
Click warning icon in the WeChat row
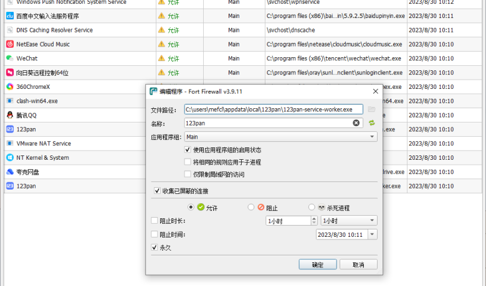coord(161,58)
